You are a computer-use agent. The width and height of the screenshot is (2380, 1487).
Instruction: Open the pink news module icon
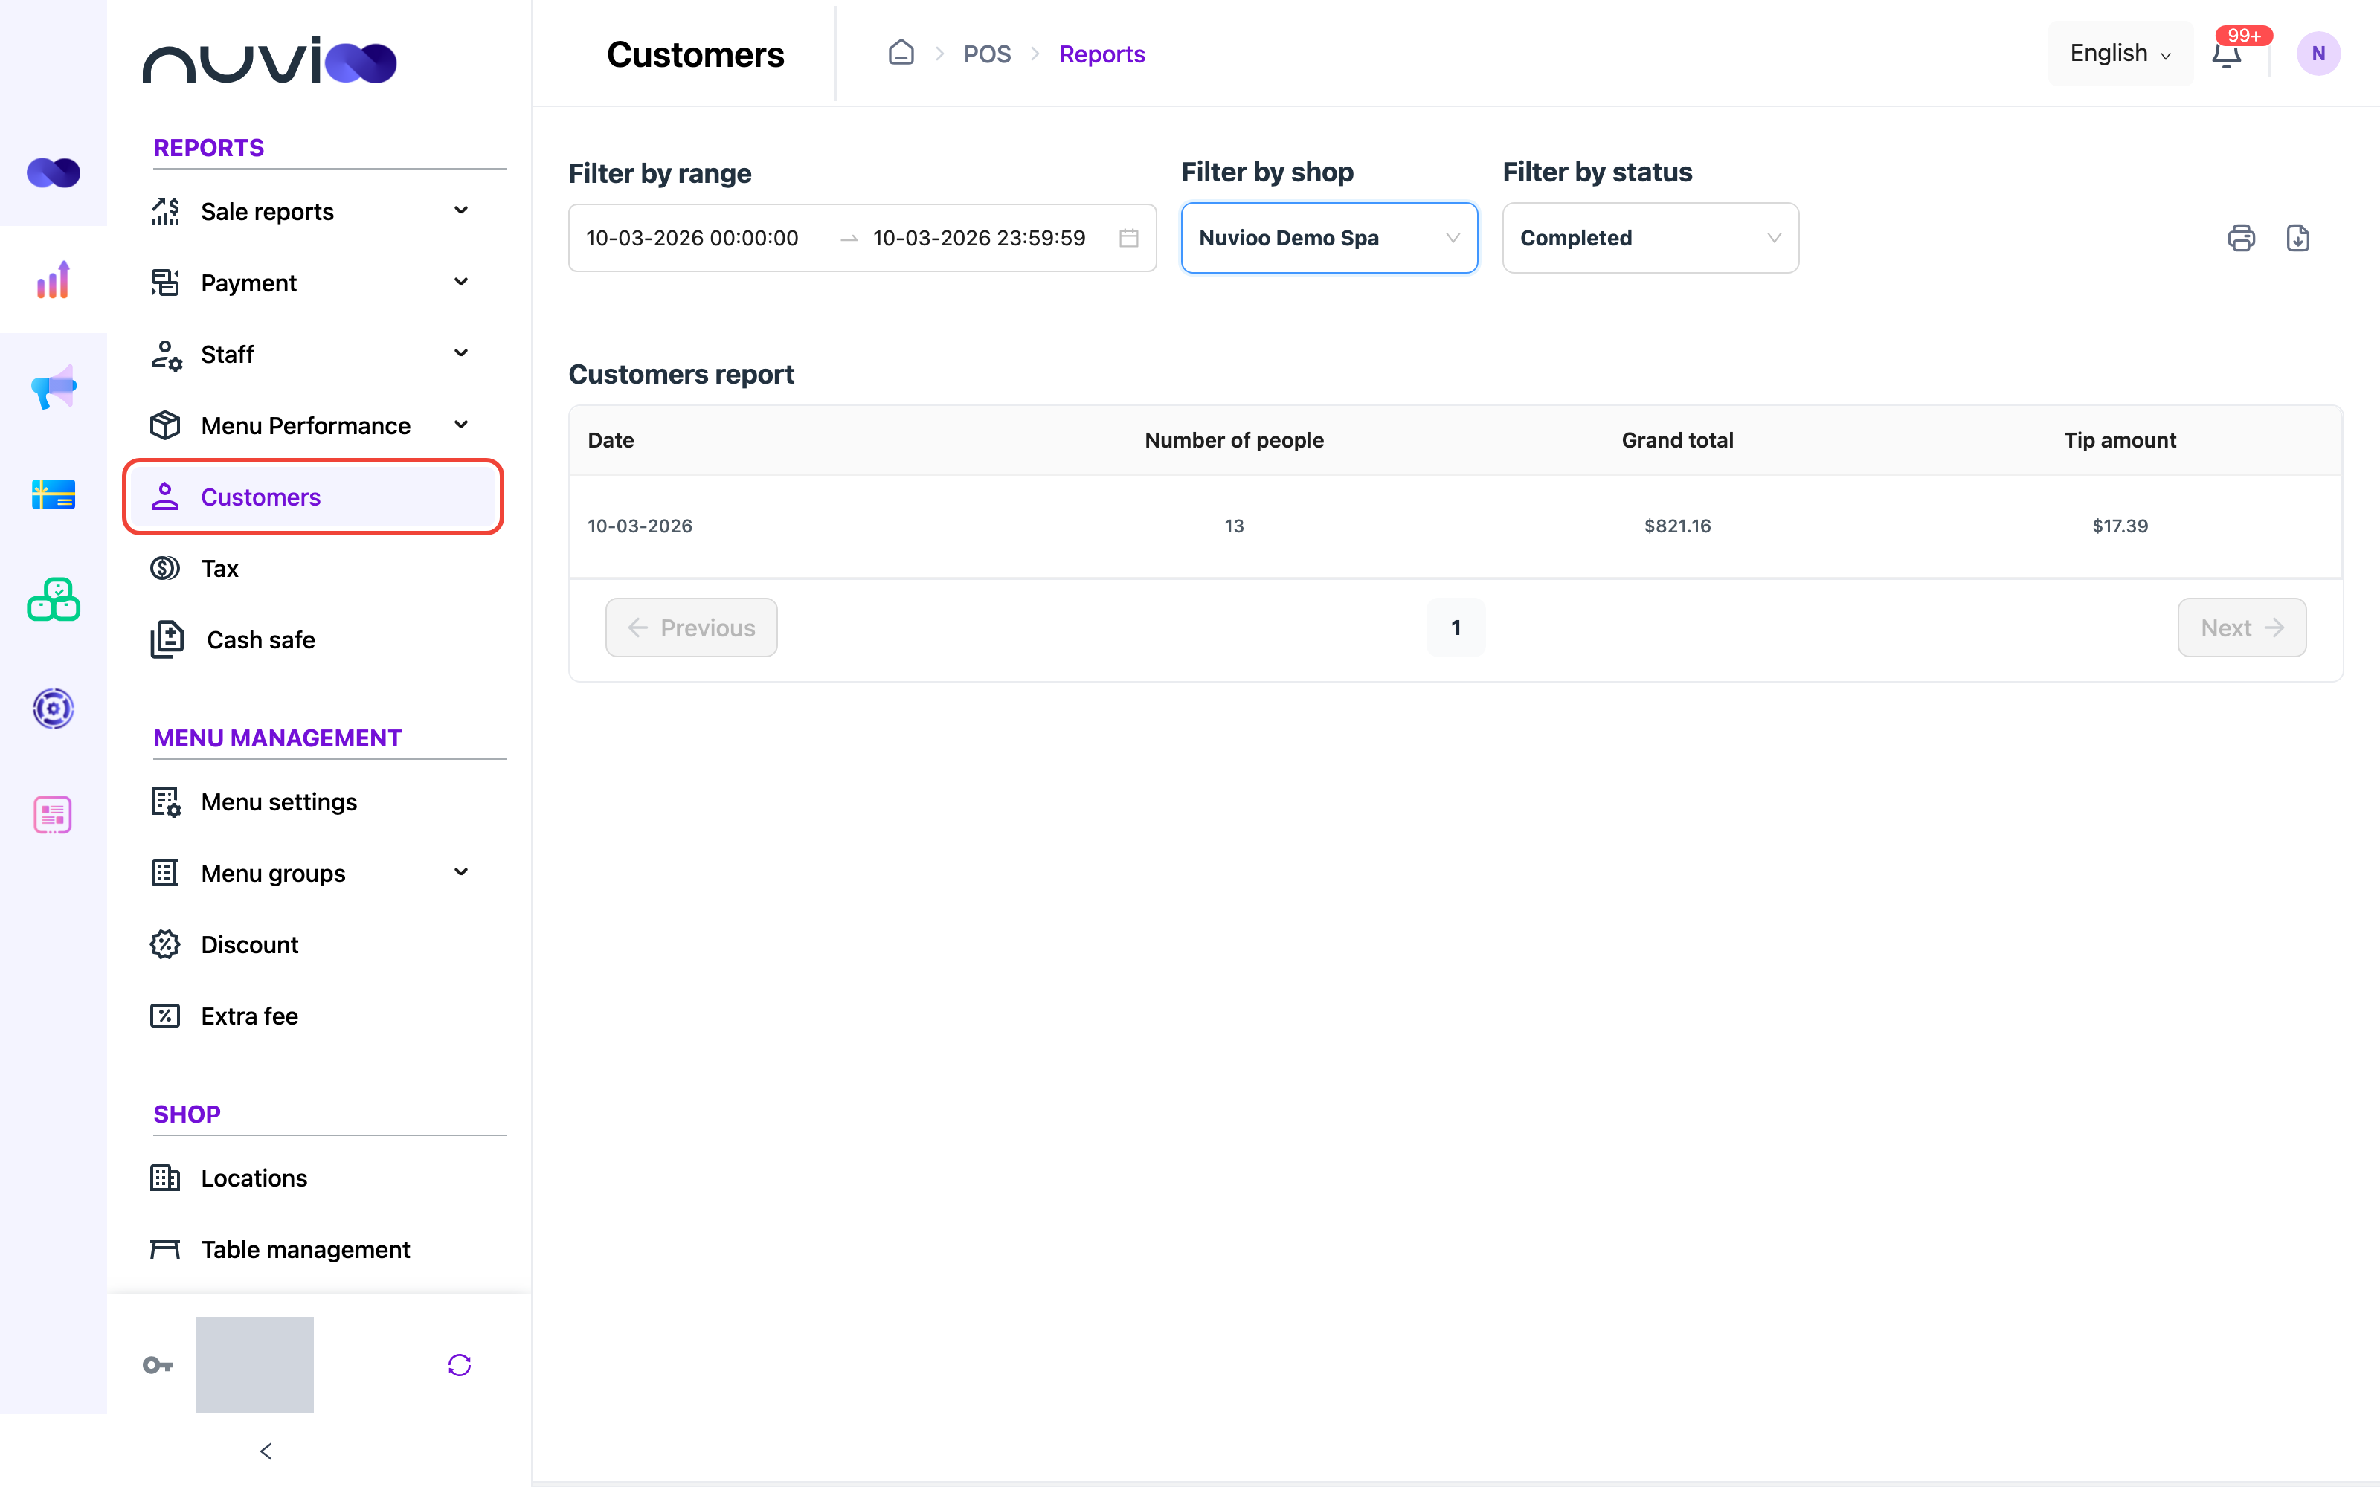(x=53, y=814)
